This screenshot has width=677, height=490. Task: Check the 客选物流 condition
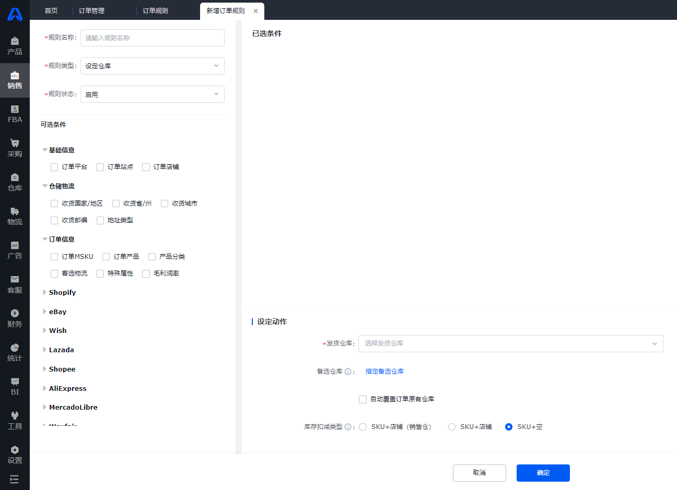click(54, 273)
